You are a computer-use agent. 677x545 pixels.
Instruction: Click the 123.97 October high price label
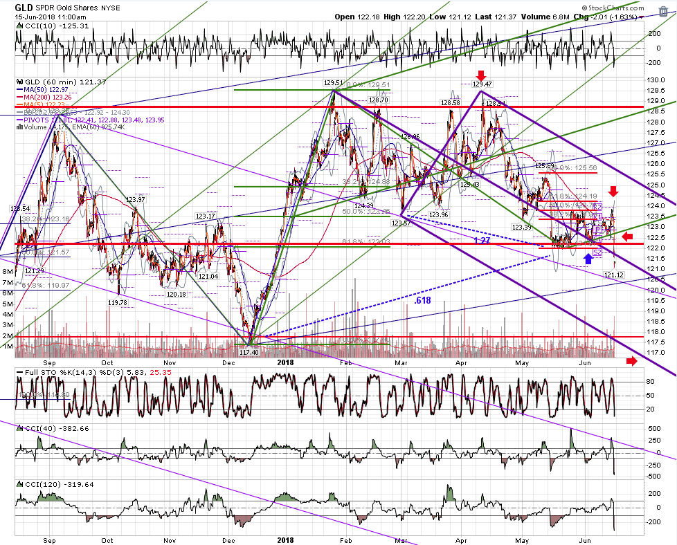(135, 200)
